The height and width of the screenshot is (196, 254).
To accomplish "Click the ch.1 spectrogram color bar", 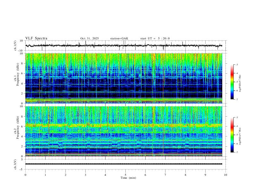I will [232, 82].
